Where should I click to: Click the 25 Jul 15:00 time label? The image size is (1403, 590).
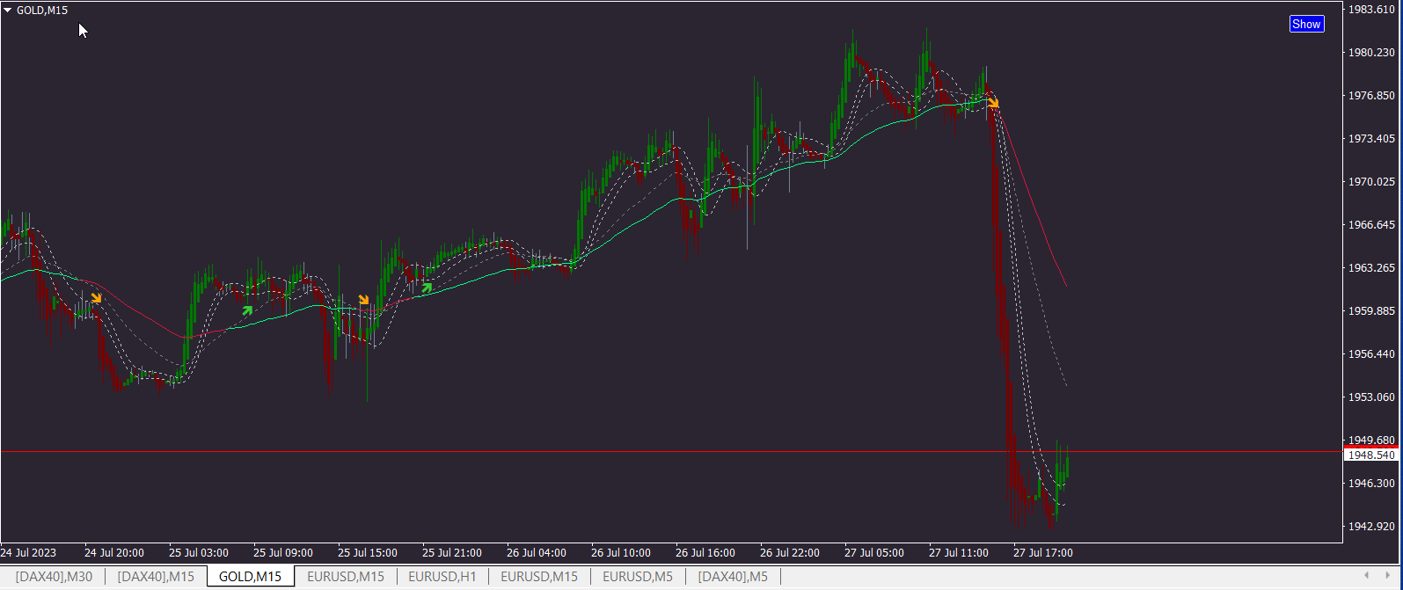pyautogui.click(x=368, y=553)
